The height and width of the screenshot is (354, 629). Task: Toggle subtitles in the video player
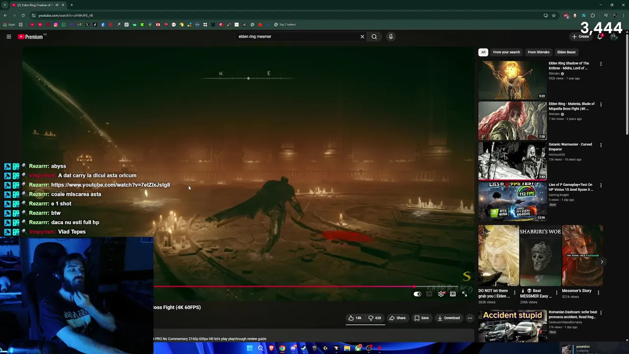tap(429, 294)
